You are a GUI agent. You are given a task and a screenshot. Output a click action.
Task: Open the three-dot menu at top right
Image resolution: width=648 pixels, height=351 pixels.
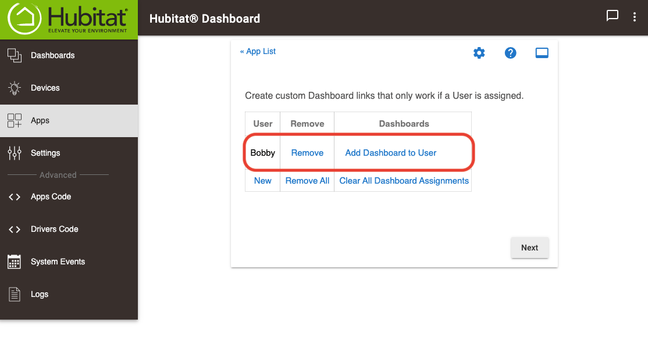coord(635,16)
